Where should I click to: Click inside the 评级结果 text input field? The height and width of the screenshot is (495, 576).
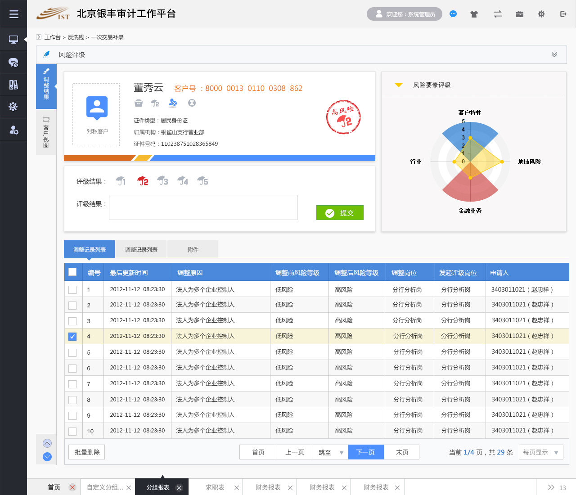(203, 207)
